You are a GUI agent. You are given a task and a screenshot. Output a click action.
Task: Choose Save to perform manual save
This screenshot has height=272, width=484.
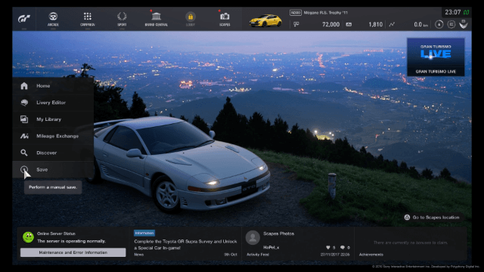tap(53, 169)
